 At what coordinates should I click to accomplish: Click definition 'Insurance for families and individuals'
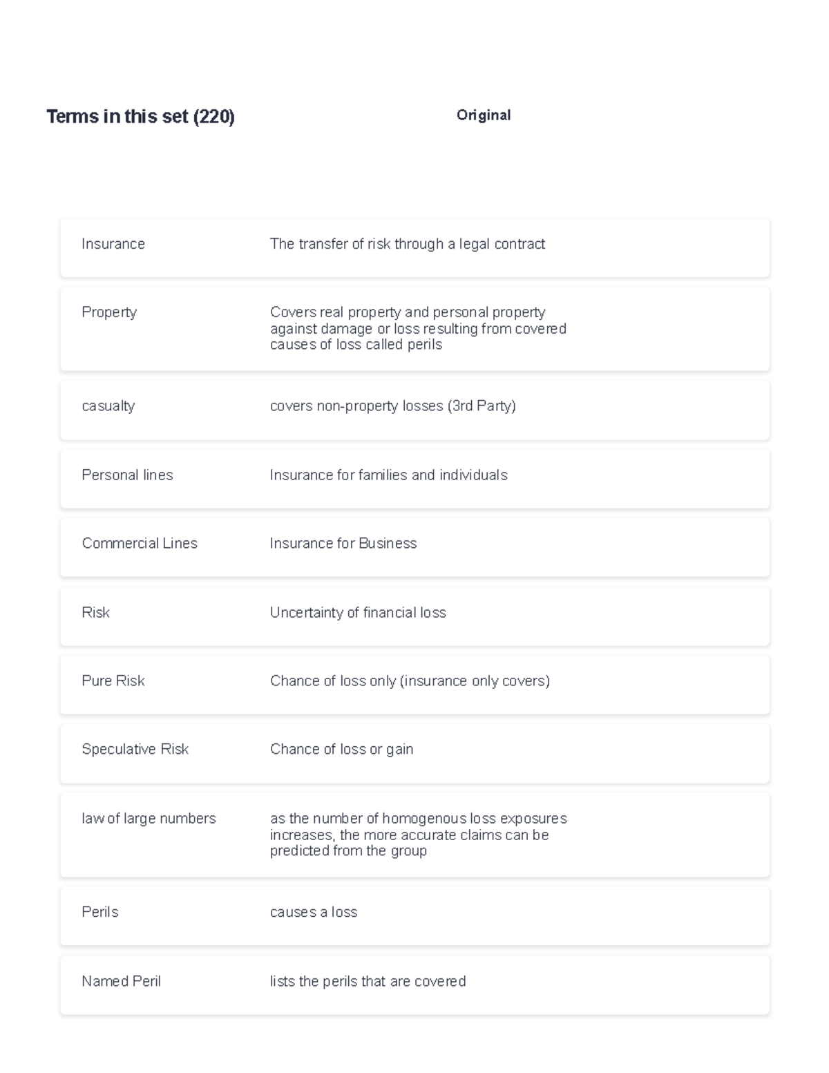388,475
